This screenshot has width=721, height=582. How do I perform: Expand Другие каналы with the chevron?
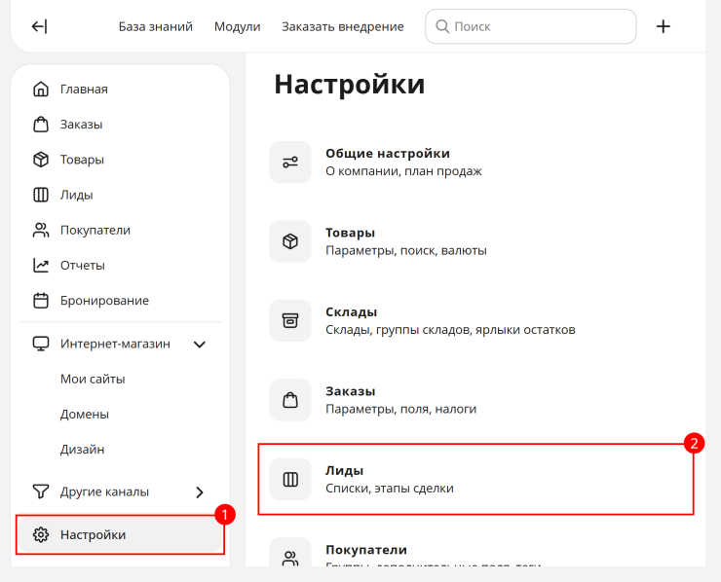200,491
